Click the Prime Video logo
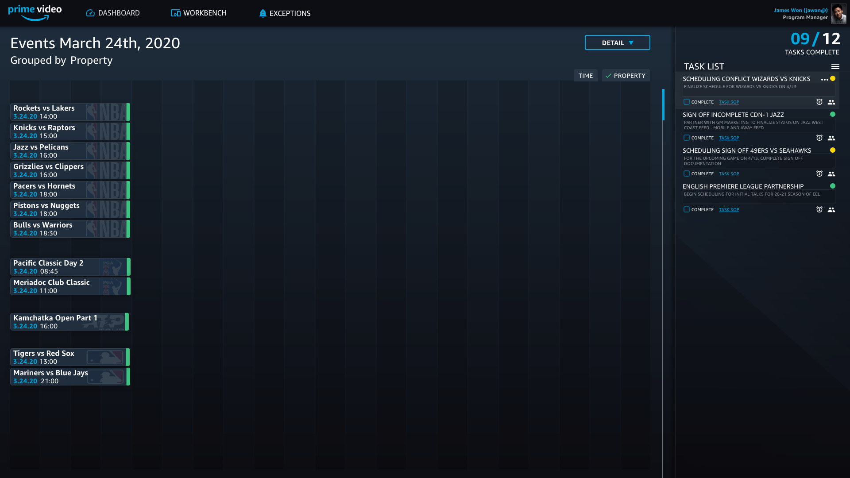The image size is (850, 478). coord(35,13)
